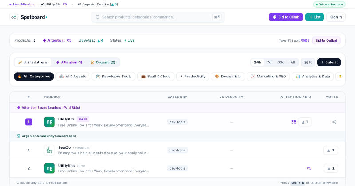
Task: Switch to Organic (2) tab
Action: [x=103, y=62]
